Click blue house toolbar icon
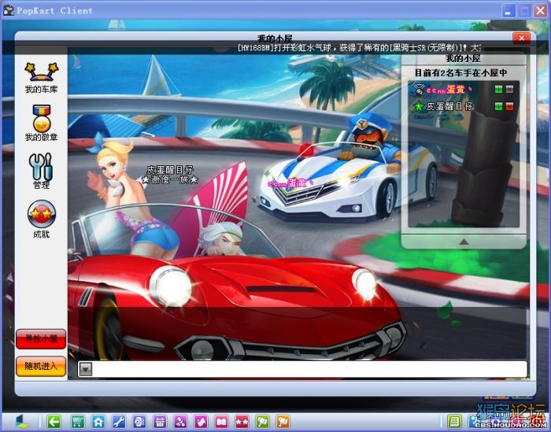Viewport: 551px width, 432px height. click(98, 421)
